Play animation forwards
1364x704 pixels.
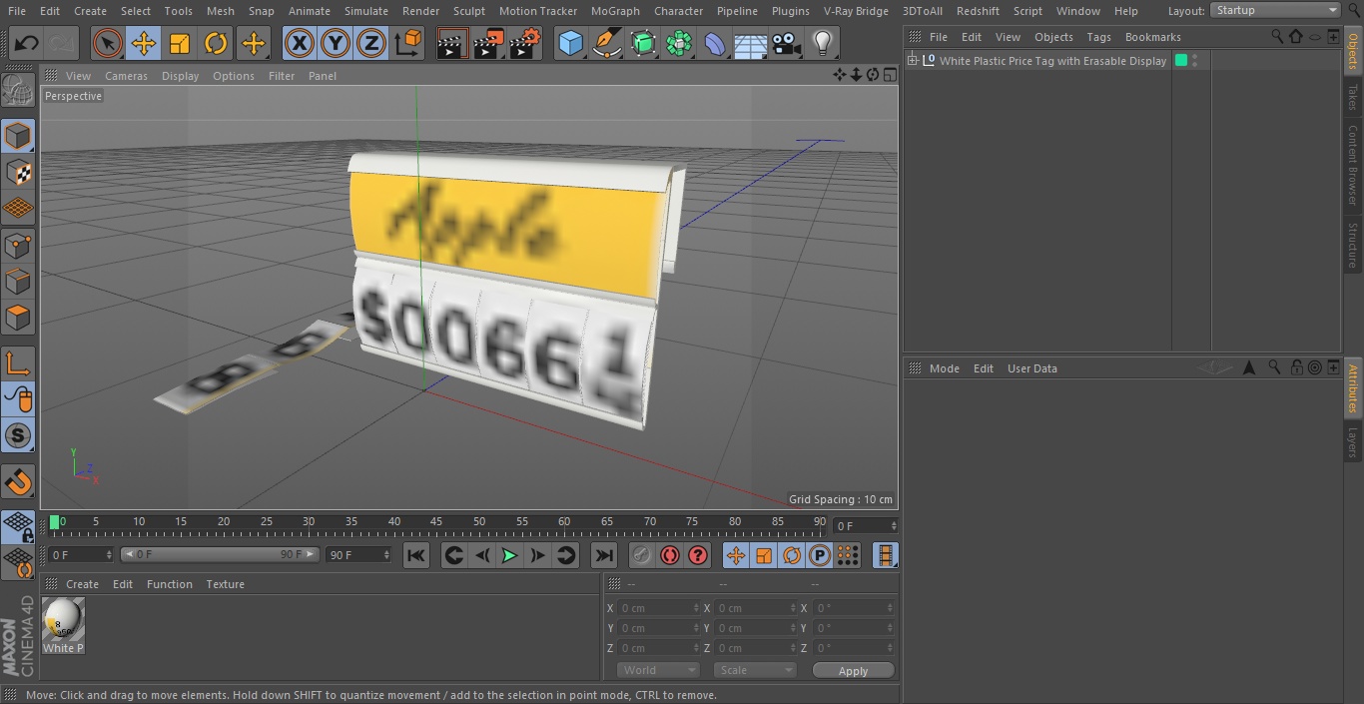509,555
